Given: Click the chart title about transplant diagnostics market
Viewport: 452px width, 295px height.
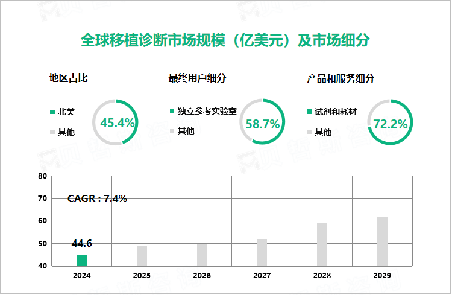Looking at the screenshot, I should coord(225,40).
